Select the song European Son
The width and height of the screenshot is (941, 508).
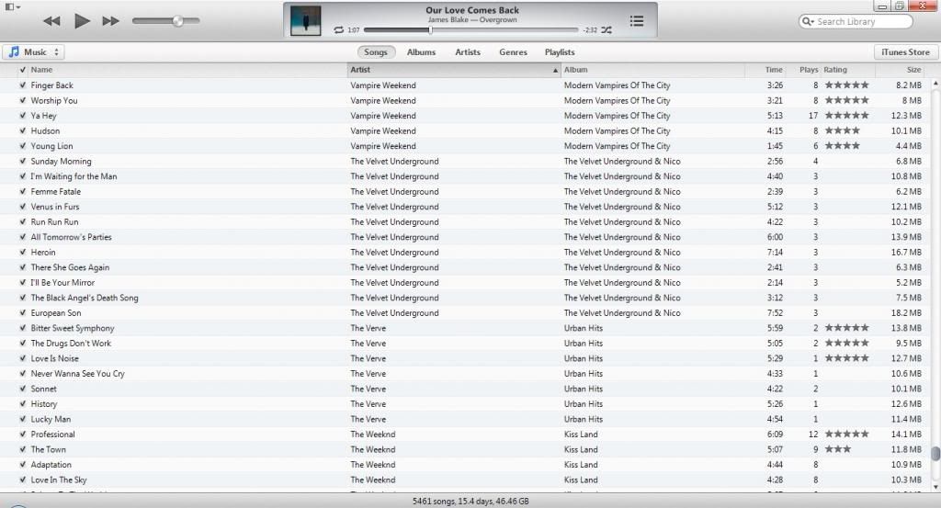pos(56,313)
